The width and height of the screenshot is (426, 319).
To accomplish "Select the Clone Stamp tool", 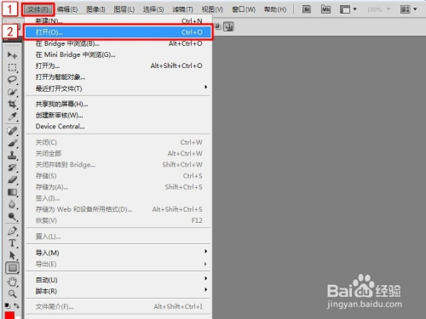I will pyautogui.click(x=12, y=156).
